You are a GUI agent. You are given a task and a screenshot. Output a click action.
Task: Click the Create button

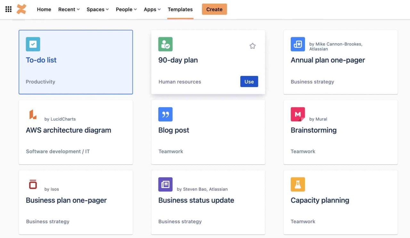(x=214, y=9)
